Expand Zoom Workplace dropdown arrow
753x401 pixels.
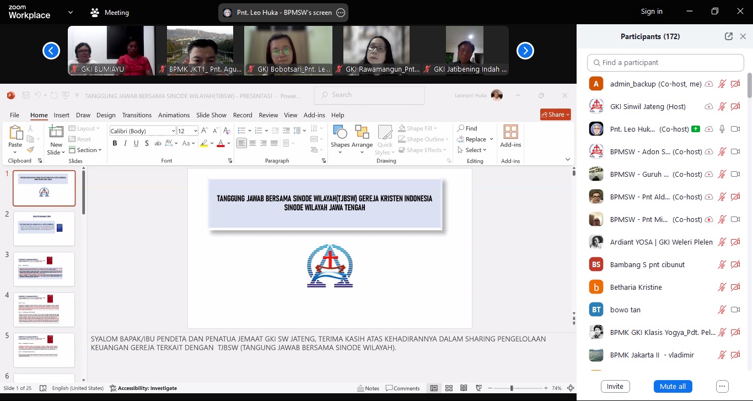pos(70,12)
